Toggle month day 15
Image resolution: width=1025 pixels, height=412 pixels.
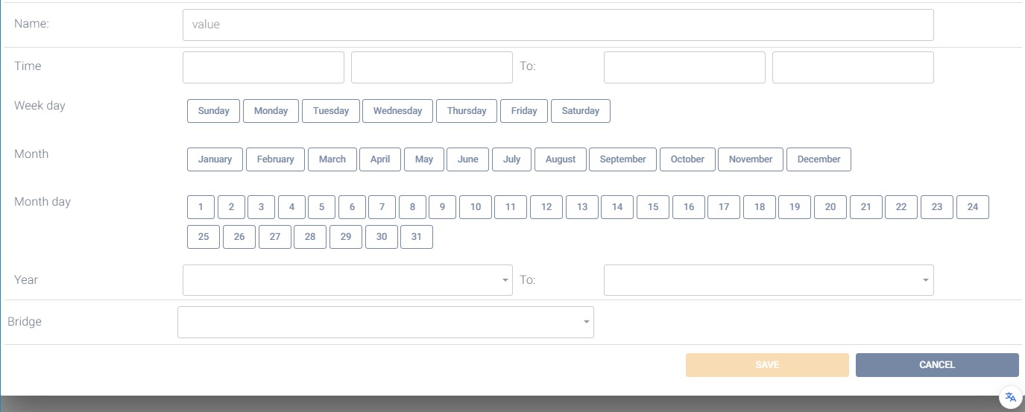coord(653,207)
